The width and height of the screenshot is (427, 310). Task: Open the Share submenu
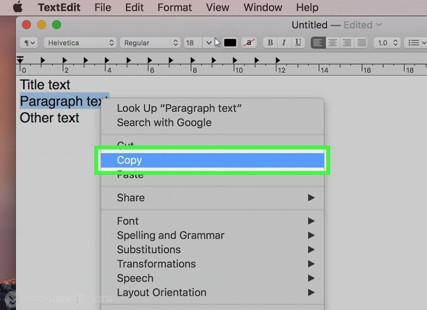212,198
